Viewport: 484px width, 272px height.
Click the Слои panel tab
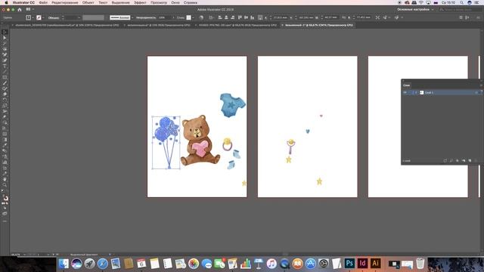(x=407, y=85)
